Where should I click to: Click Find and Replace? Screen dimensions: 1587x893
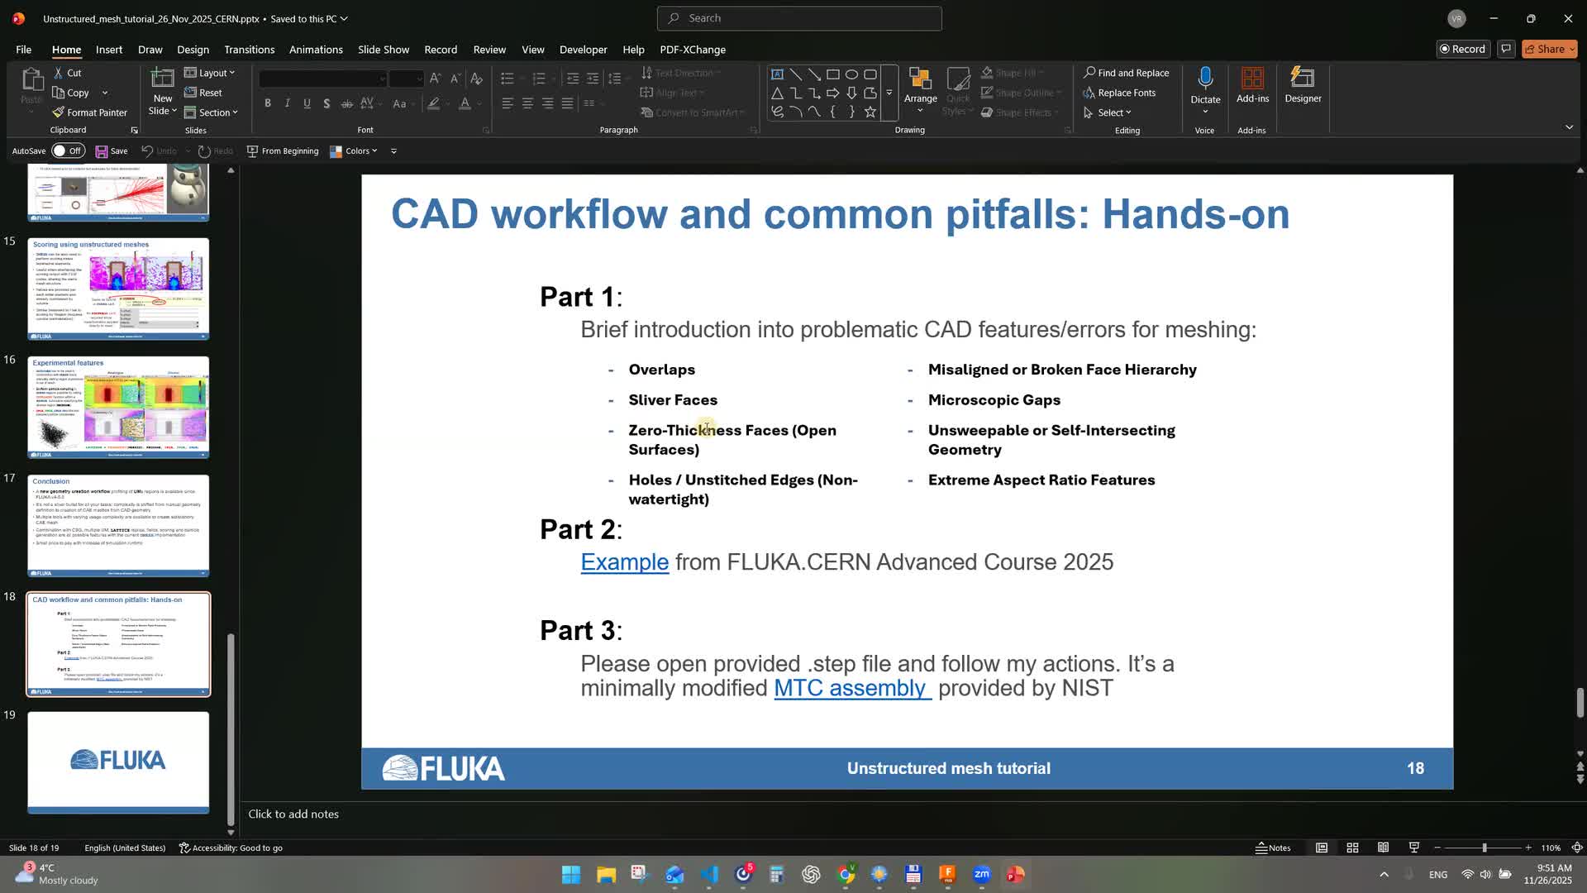[1126, 73]
